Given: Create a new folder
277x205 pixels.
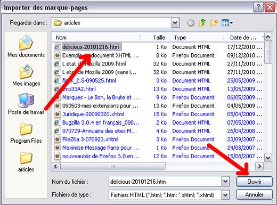Looking at the screenshot, I should coord(214,23).
